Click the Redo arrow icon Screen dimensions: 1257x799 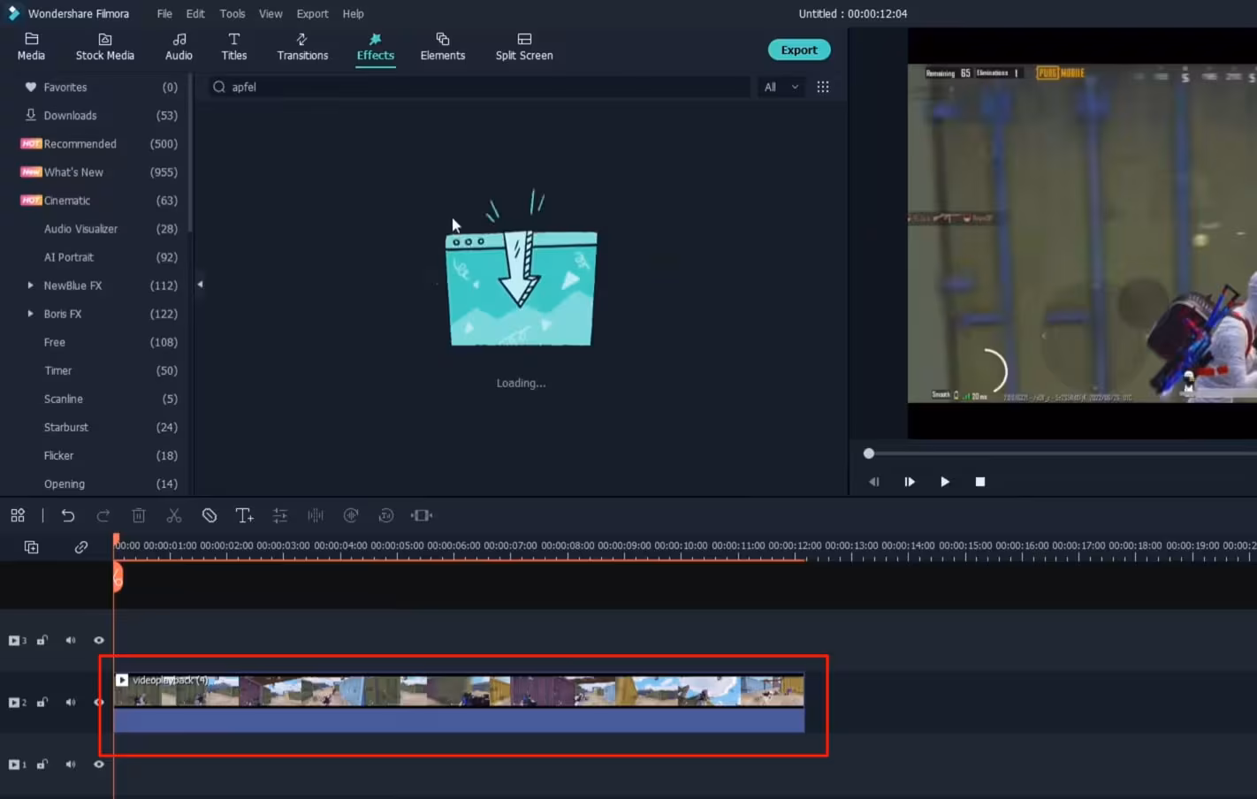click(x=103, y=515)
